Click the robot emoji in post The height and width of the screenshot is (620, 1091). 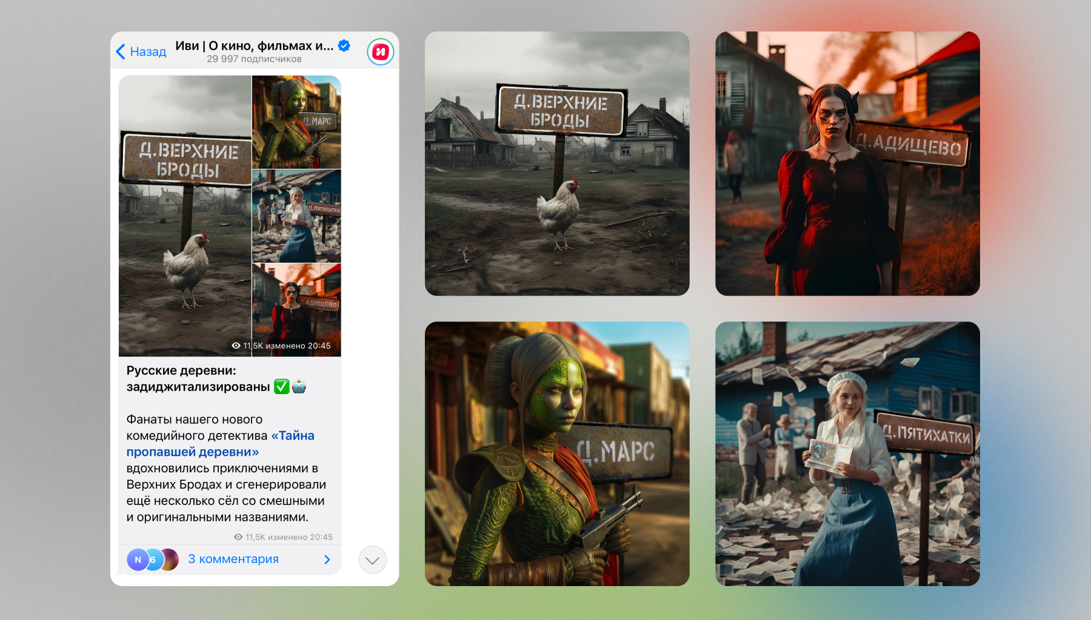[299, 387]
